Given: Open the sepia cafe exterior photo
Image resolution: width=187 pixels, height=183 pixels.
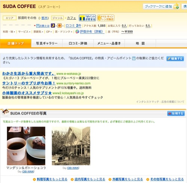Looking at the screenshot, I should click(x=71, y=146).
